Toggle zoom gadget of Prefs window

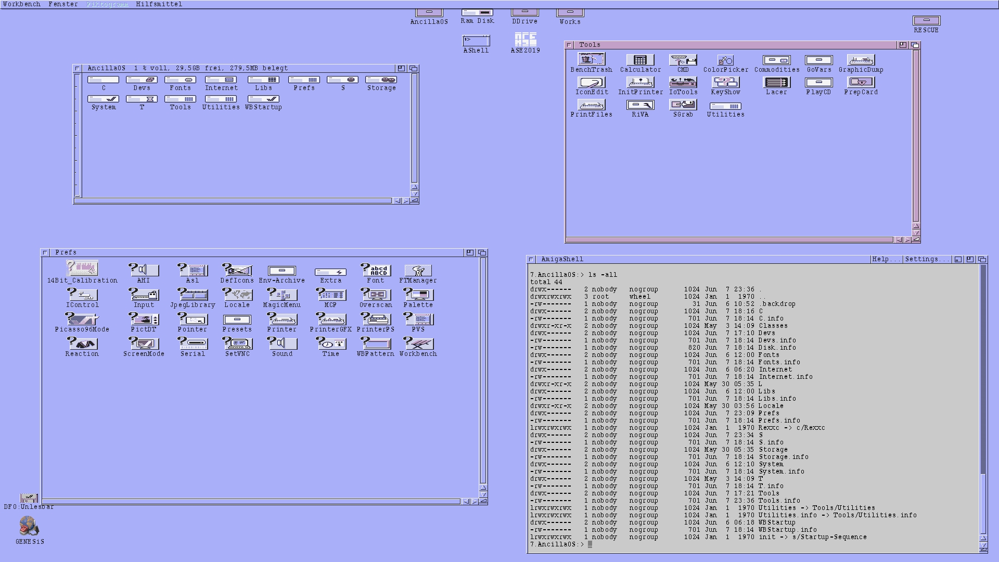(x=470, y=252)
